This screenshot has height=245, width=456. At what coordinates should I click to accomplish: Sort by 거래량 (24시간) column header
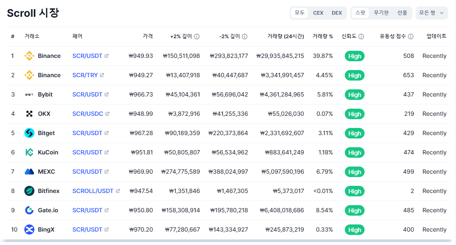(x=286, y=36)
